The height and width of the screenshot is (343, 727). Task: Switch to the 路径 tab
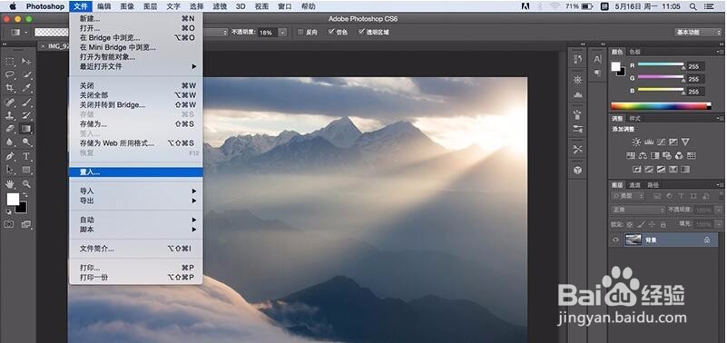coord(653,185)
